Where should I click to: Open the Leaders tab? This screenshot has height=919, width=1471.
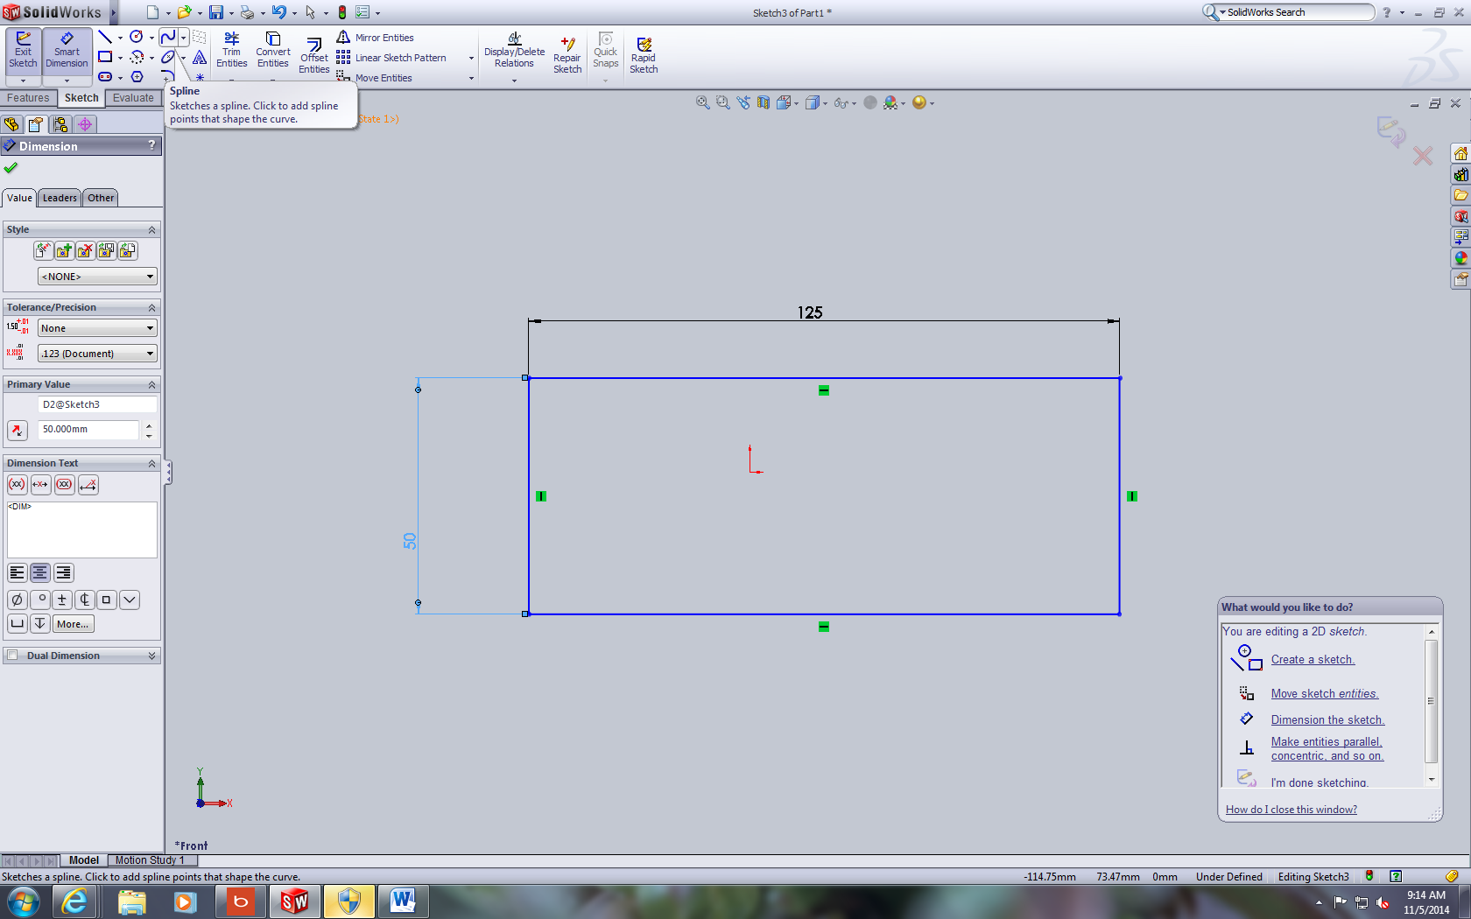point(60,198)
